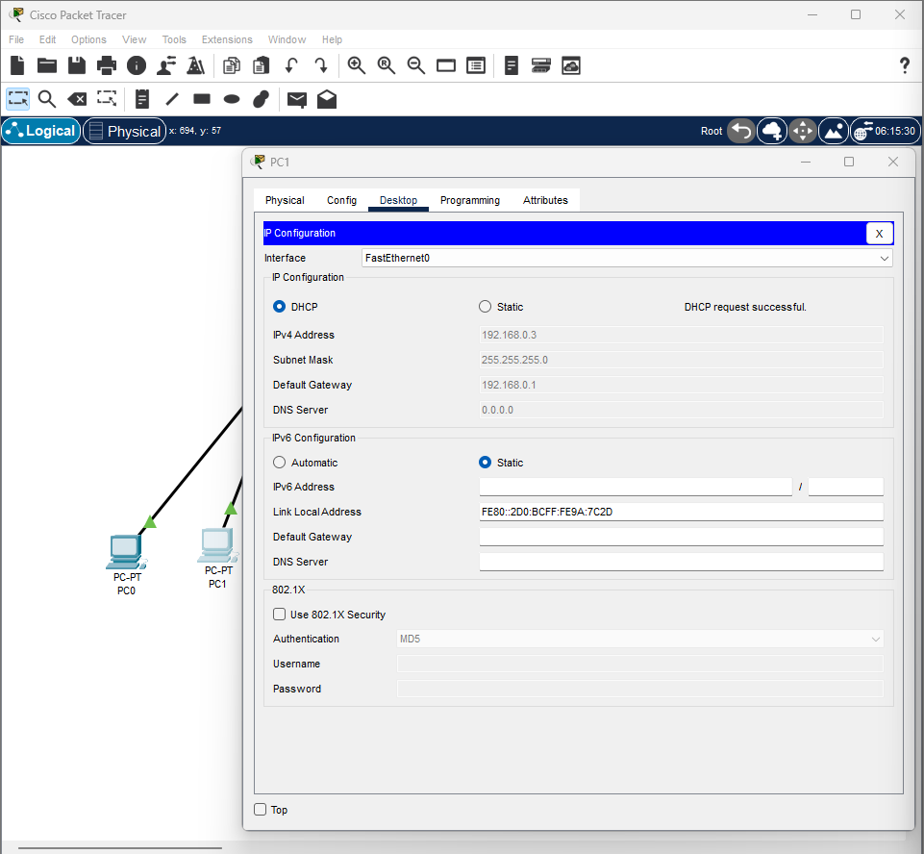Save the network with the floppy icon

click(x=77, y=65)
